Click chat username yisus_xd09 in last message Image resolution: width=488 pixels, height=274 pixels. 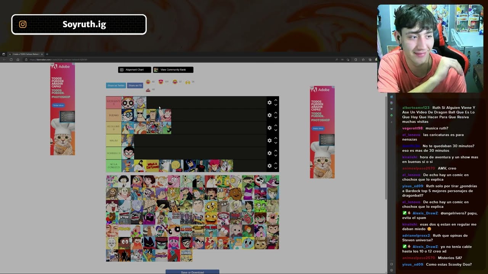tap(413, 264)
